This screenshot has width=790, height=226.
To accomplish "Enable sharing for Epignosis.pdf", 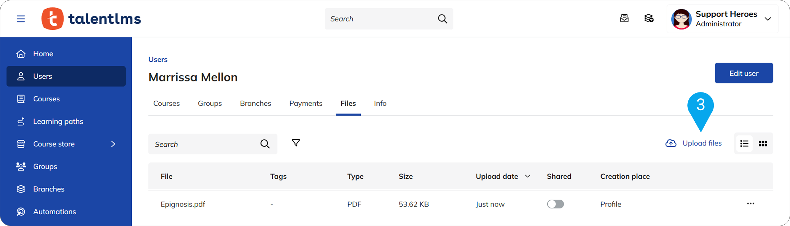I will [x=555, y=204].
